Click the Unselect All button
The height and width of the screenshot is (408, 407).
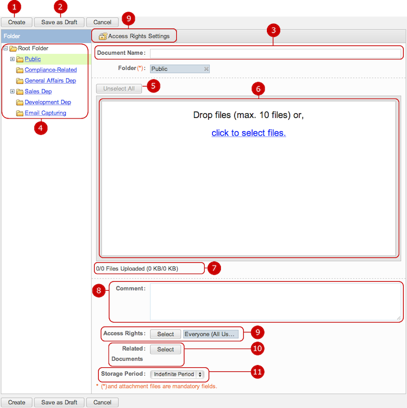pos(119,89)
